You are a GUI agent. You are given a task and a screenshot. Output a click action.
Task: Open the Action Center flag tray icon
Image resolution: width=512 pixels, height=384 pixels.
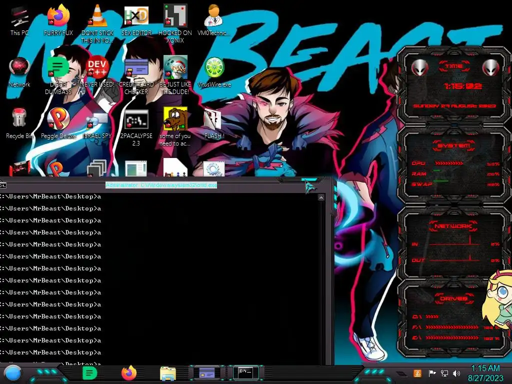(x=432, y=373)
